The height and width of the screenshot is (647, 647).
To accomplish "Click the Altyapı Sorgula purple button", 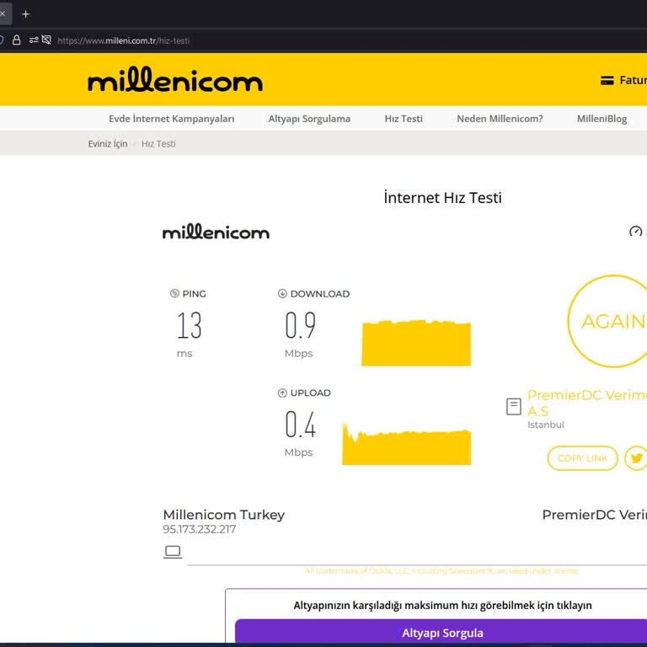I will pos(441,633).
